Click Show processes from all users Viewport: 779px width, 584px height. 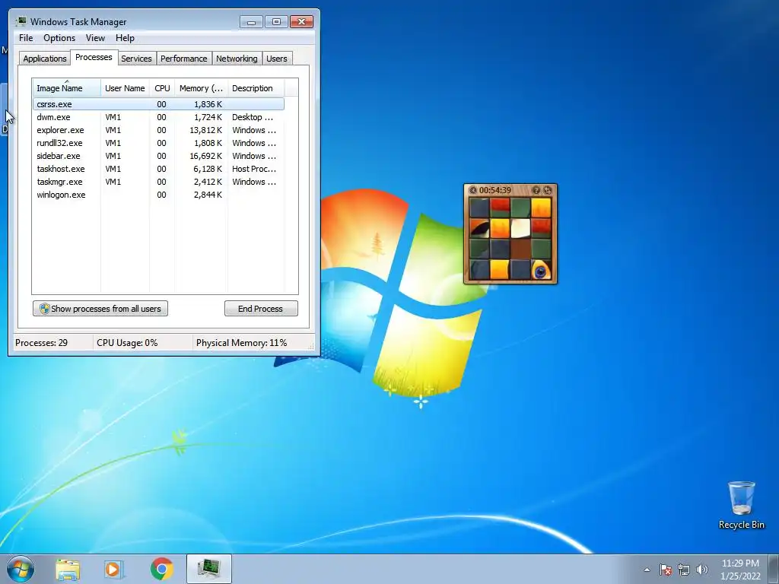[x=100, y=309]
